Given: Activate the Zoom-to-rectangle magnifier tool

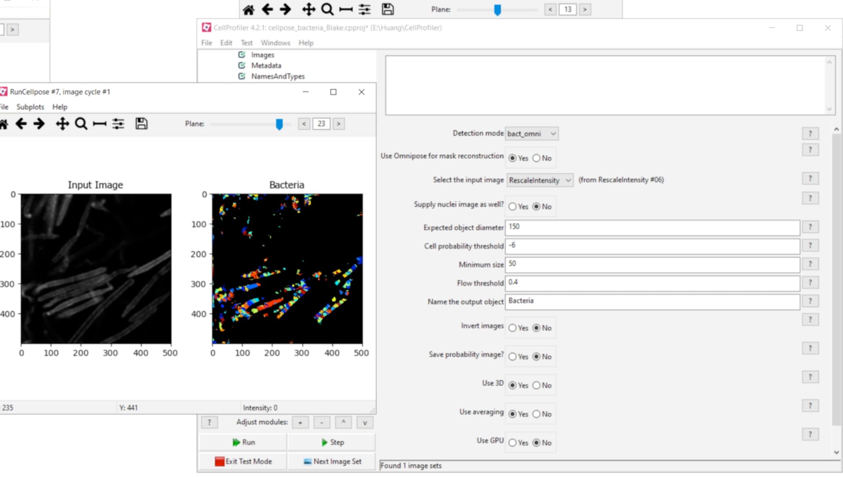Looking at the screenshot, I should [81, 124].
